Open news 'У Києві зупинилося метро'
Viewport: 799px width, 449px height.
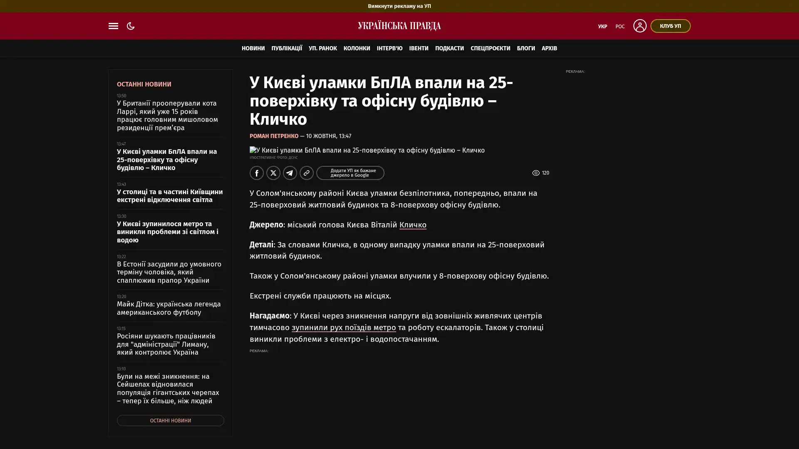coord(167,232)
